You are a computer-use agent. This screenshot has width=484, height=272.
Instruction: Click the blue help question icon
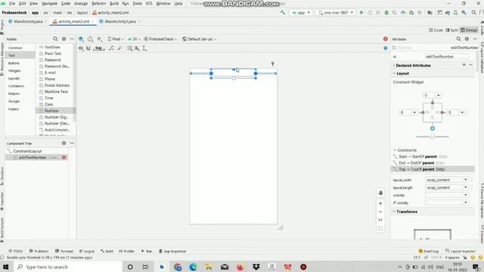coord(385,48)
